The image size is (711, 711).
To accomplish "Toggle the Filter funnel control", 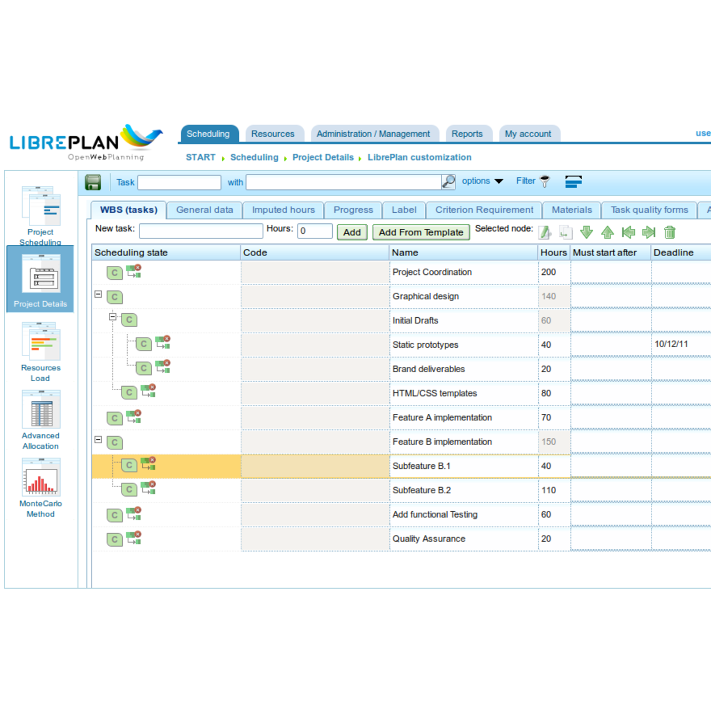I will pyautogui.click(x=545, y=181).
